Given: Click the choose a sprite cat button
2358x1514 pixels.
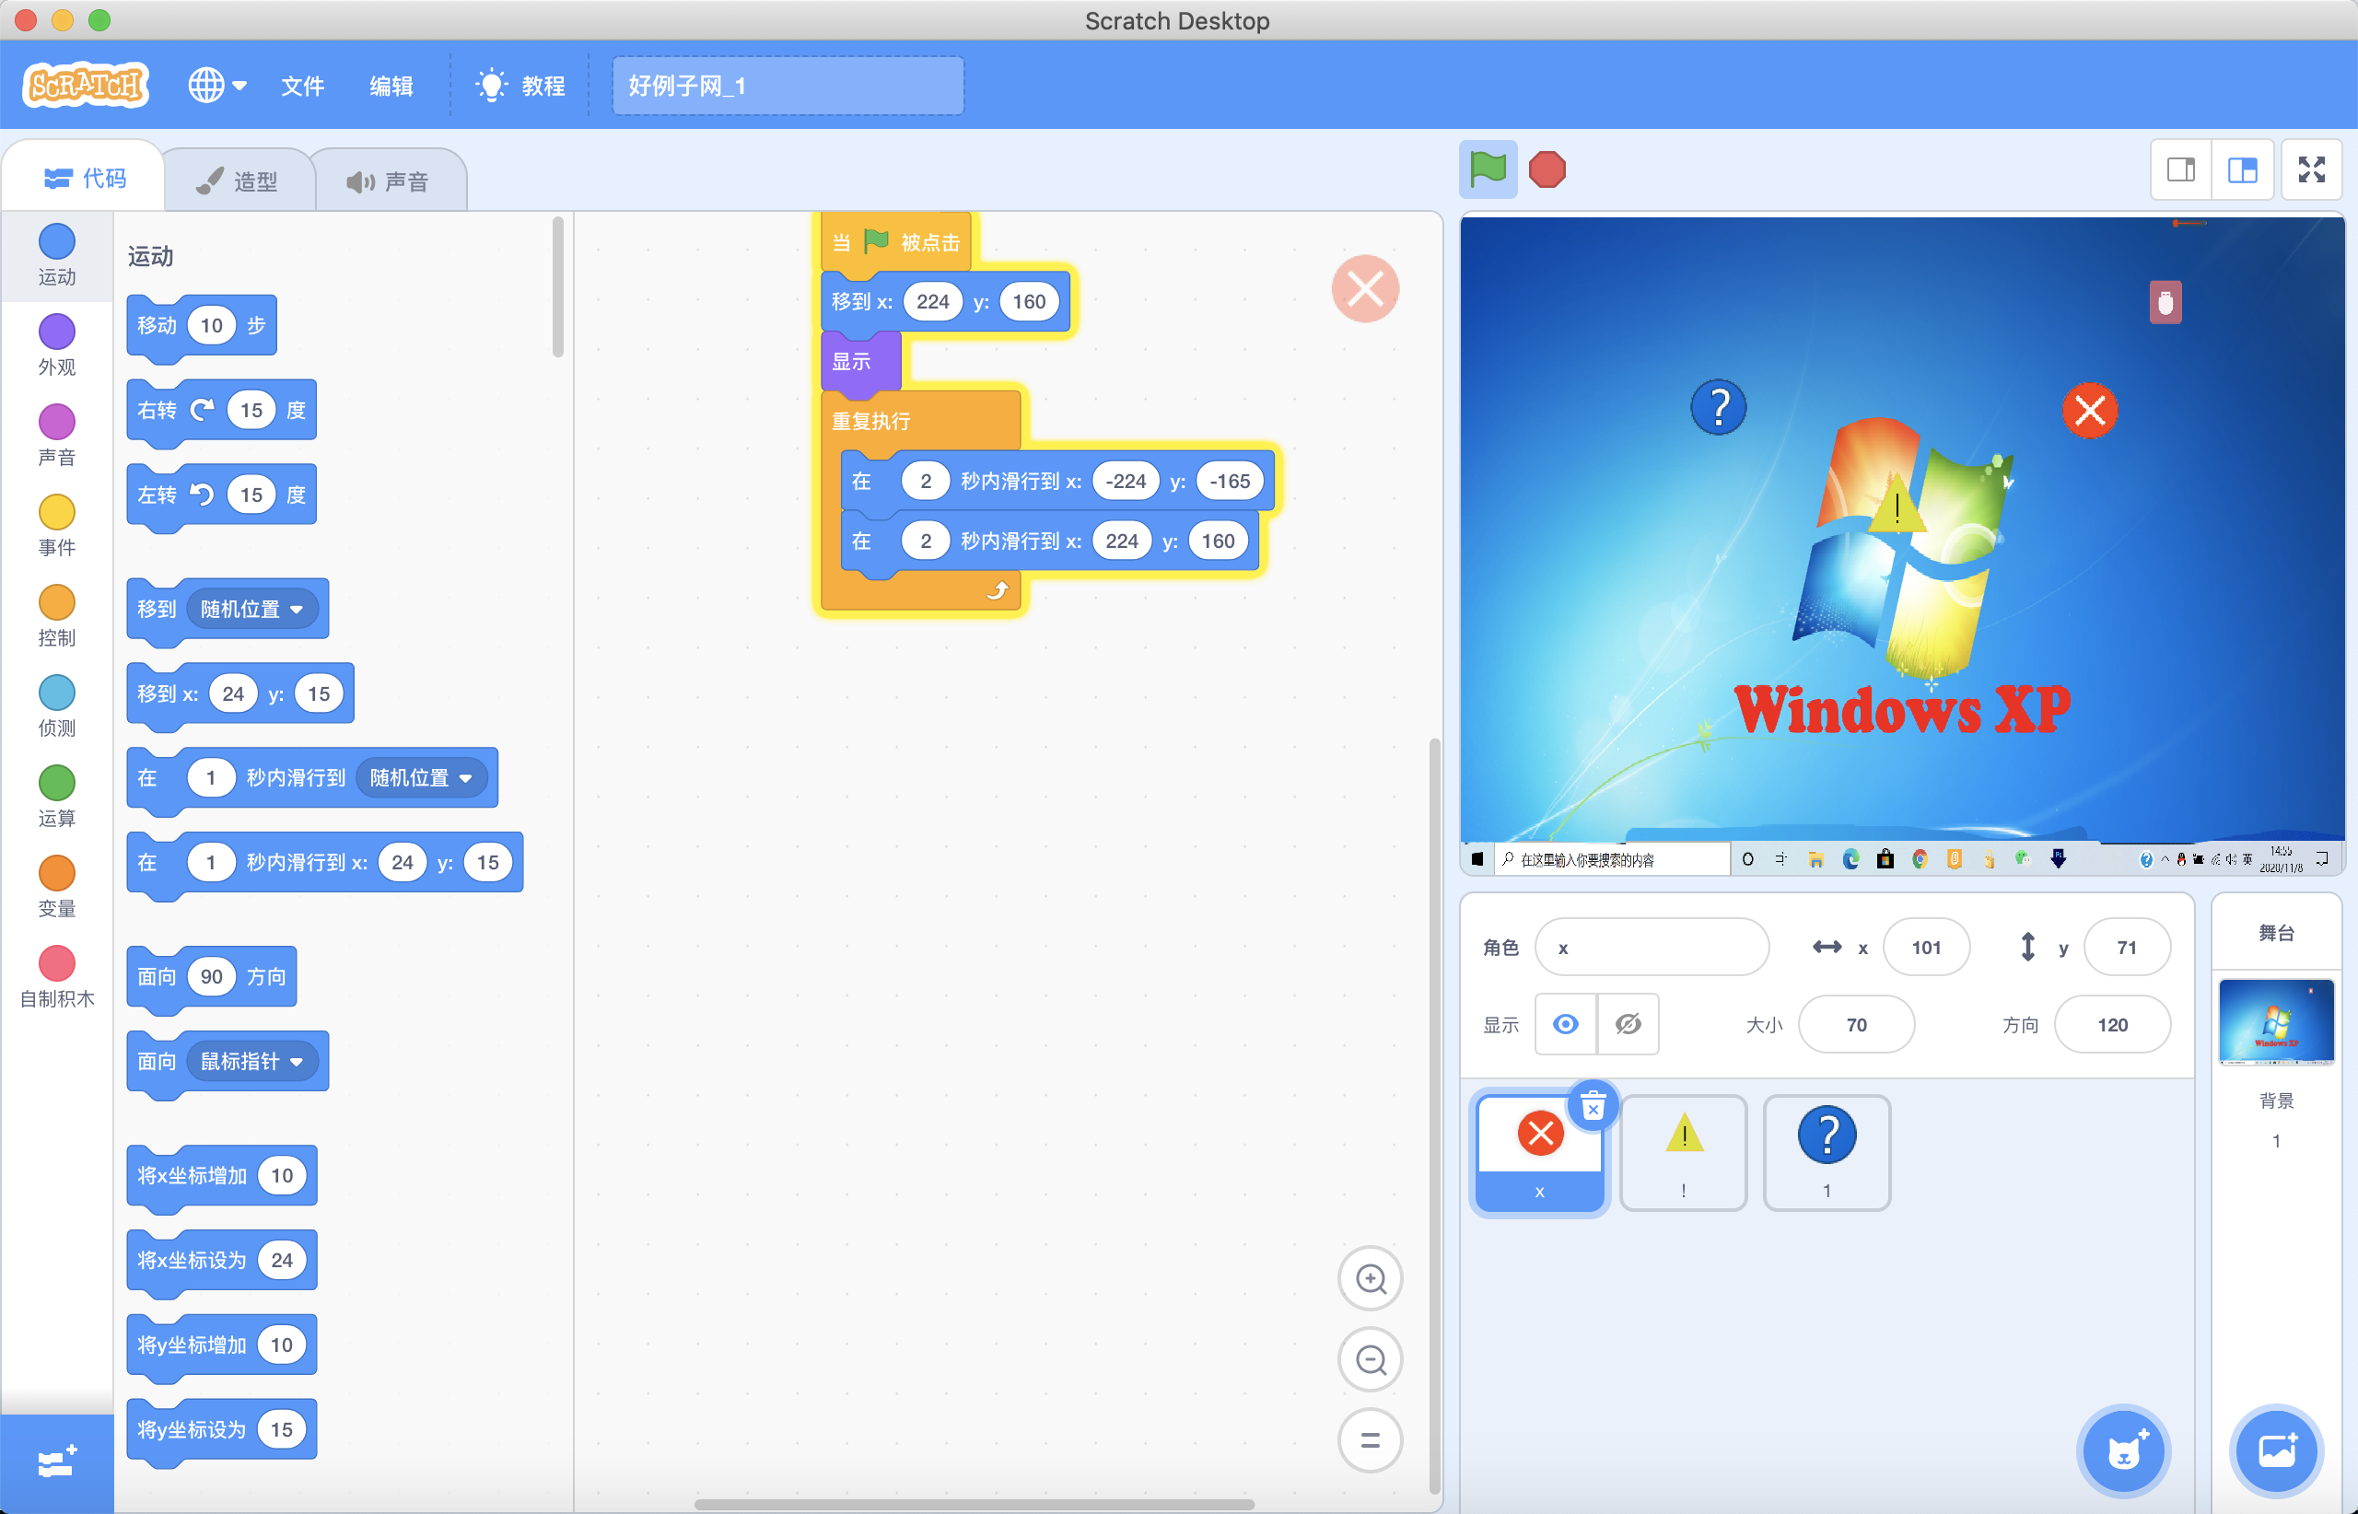Looking at the screenshot, I should coord(2125,1450).
